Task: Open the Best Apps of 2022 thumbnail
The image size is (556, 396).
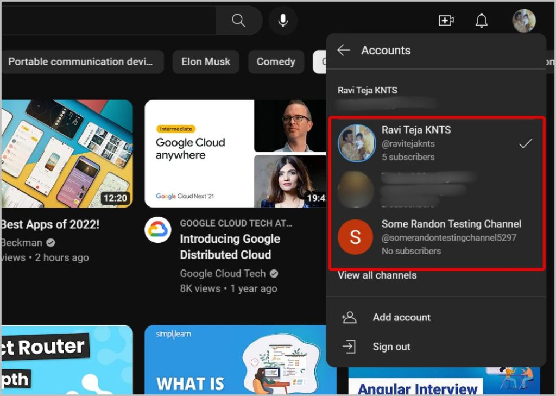Action: pyautogui.click(x=67, y=154)
